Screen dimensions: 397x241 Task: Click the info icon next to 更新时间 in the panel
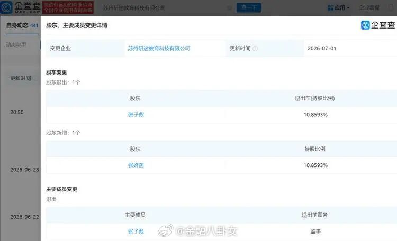(255, 48)
